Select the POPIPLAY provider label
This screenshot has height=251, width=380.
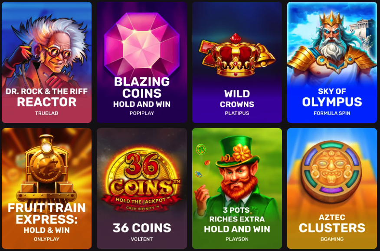[142, 113]
